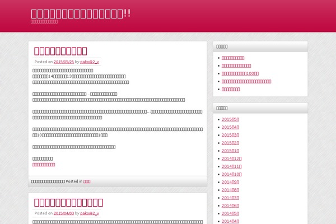The width and height of the screenshot is (336, 224).
Task: Open the category link after "Posted in"
Action: [87, 181]
